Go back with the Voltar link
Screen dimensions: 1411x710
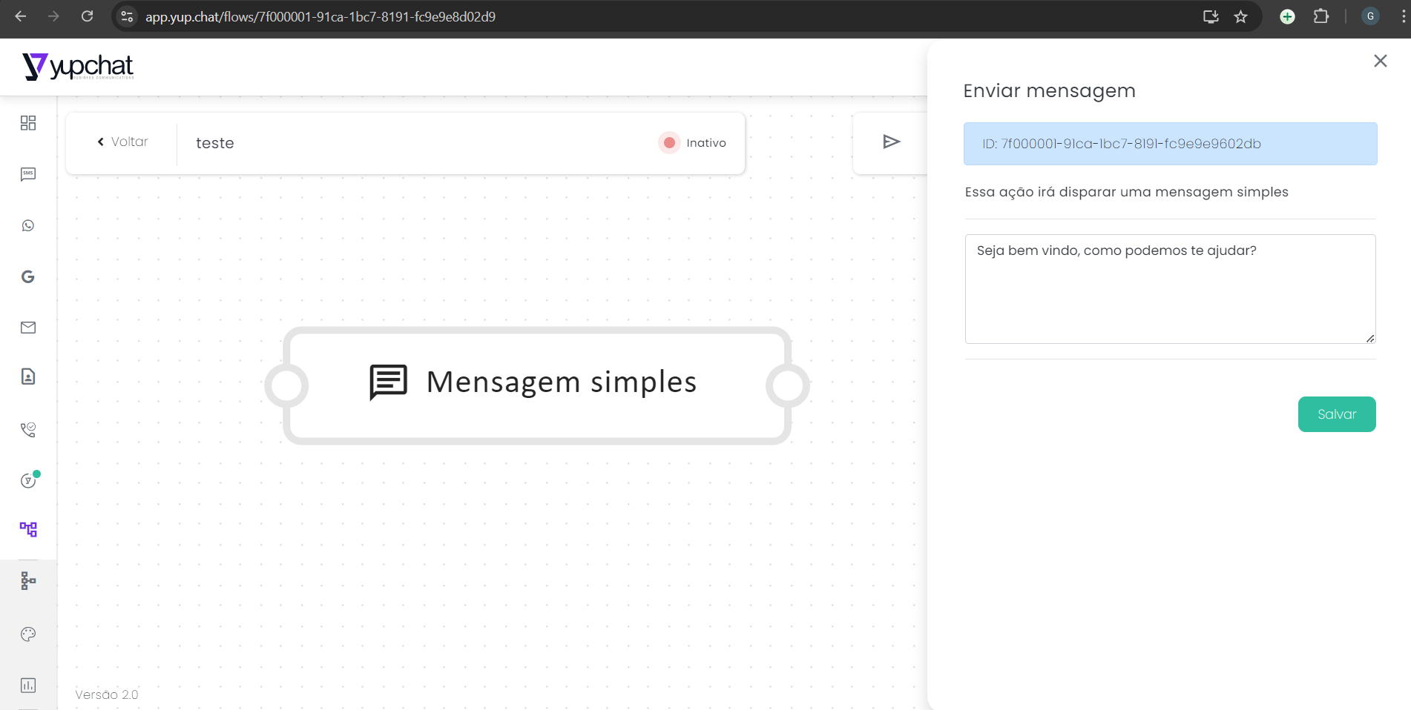[123, 142]
